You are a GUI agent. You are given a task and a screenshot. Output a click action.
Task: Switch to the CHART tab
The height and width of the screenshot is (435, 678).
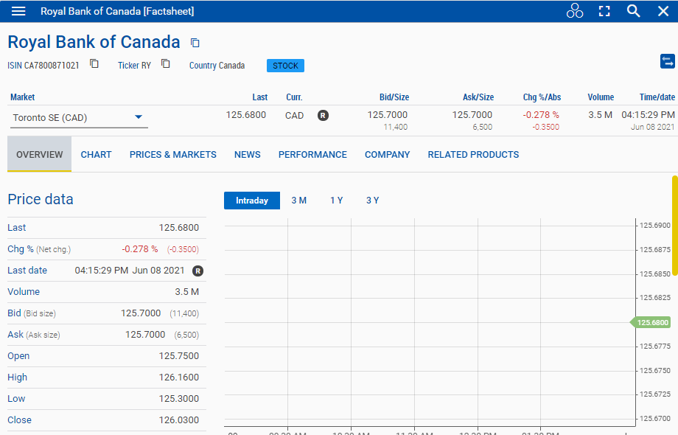pyautogui.click(x=96, y=154)
